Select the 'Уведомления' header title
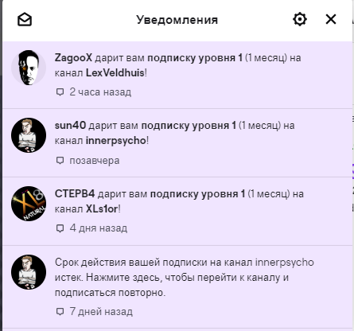 click(x=177, y=20)
